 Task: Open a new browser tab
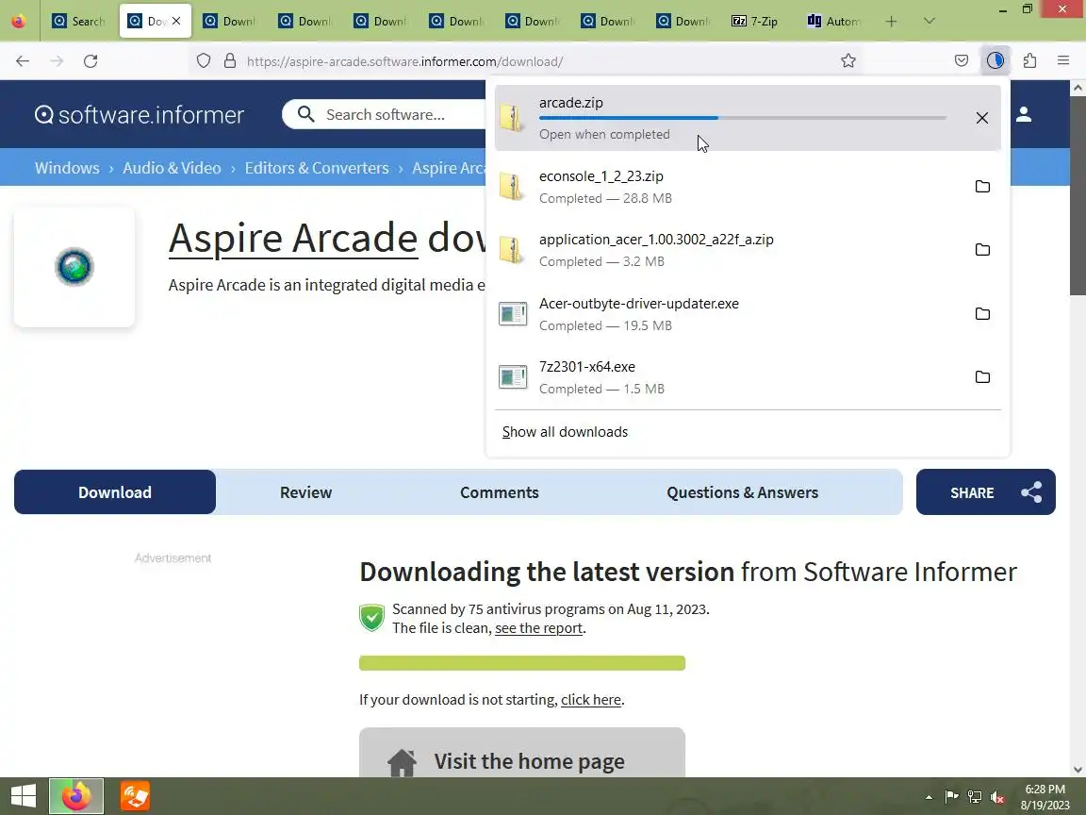pos(891,22)
